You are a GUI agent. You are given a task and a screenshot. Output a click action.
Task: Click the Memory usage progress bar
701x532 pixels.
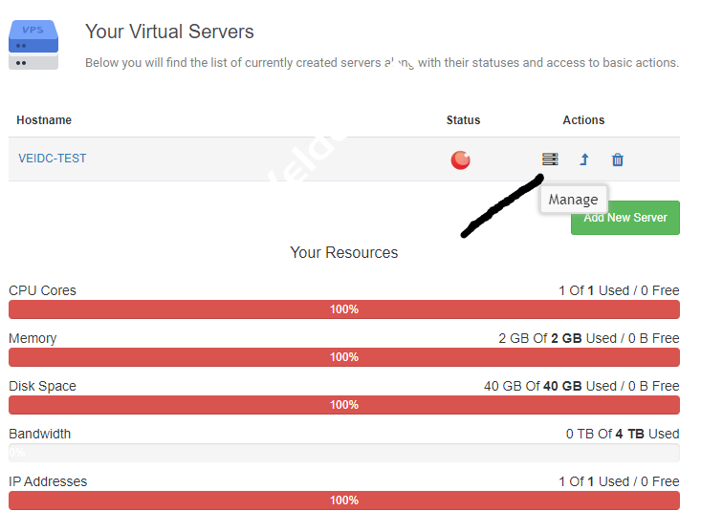pos(344,357)
